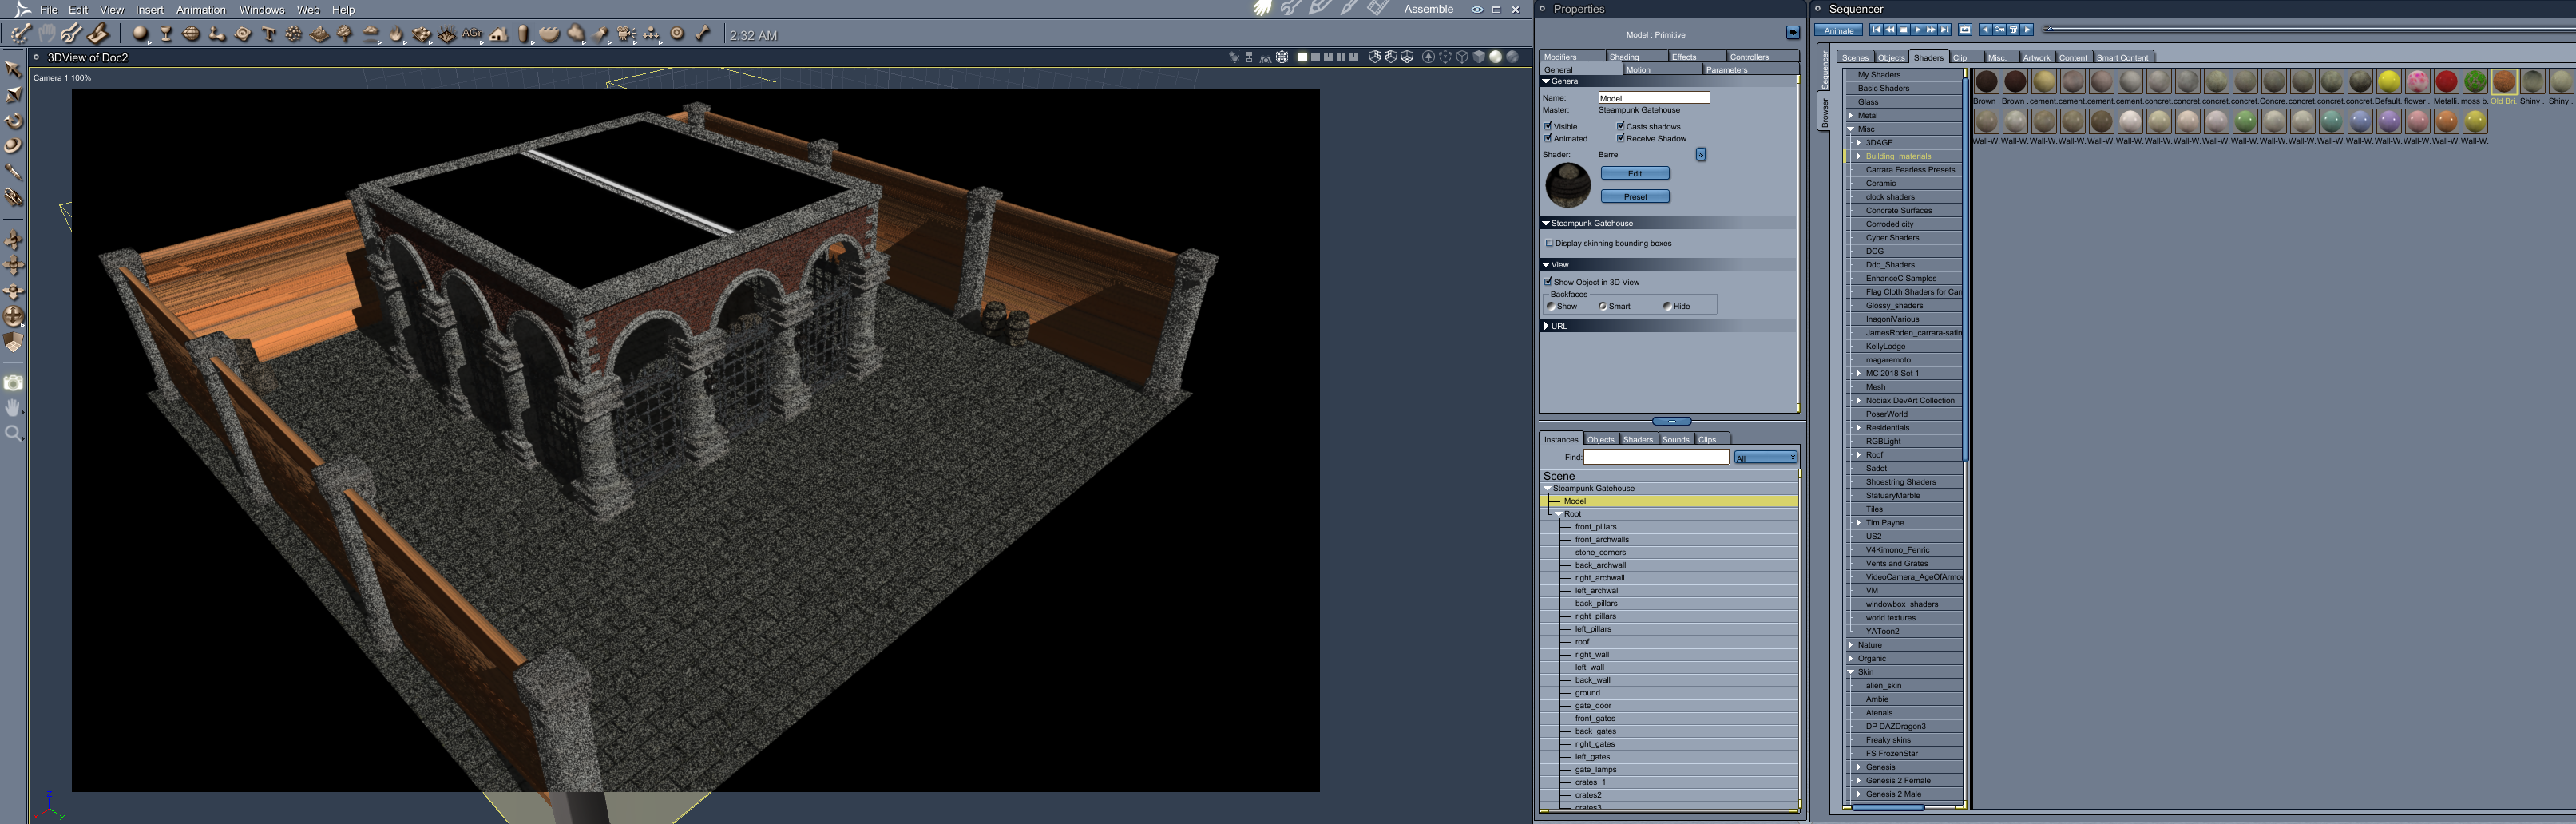Switch to the Shading tab in Properties
2576x824 pixels.
coord(1636,57)
